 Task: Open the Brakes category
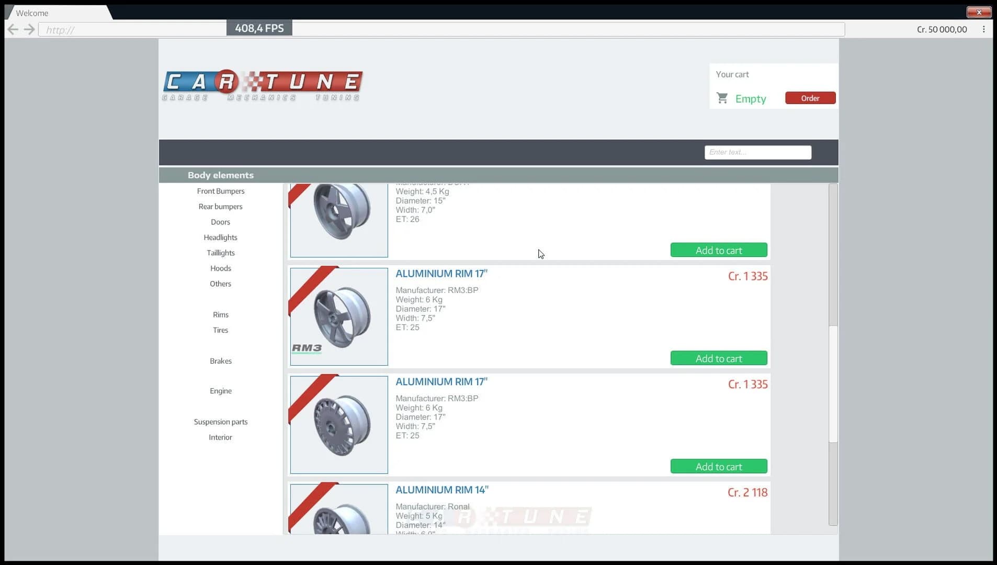click(x=220, y=360)
